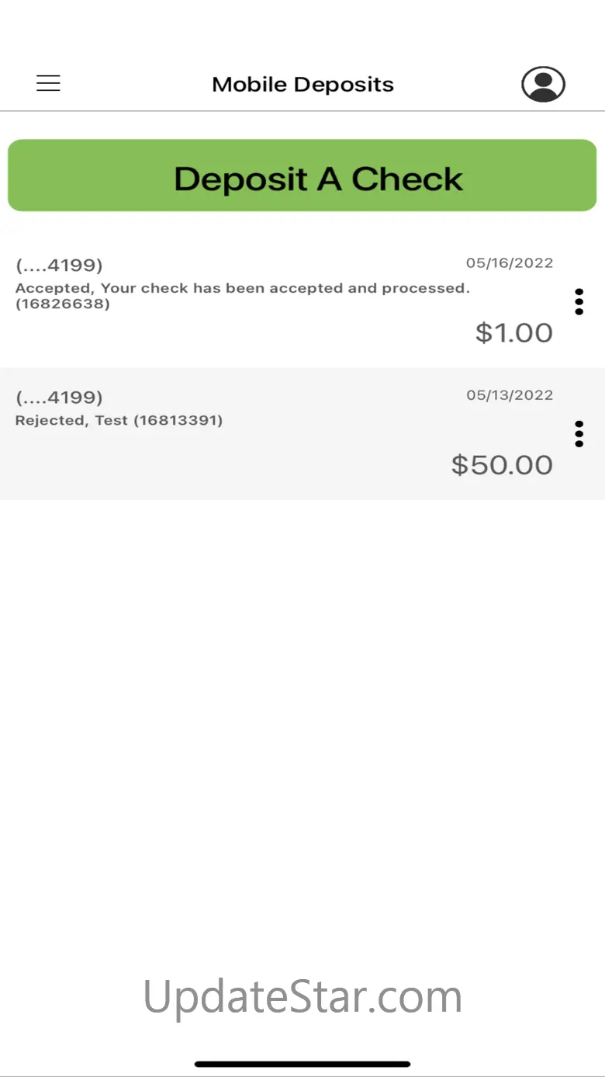The width and height of the screenshot is (605, 1077).
Task: Open the user profile icon
Action: coord(543,84)
